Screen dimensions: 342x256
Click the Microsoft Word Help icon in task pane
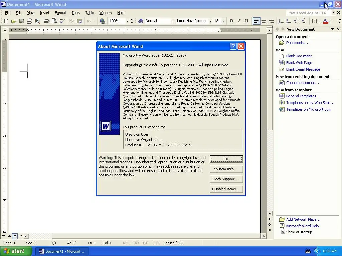(282, 226)
